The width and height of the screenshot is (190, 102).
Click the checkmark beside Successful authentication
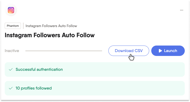tap(11, 69)
